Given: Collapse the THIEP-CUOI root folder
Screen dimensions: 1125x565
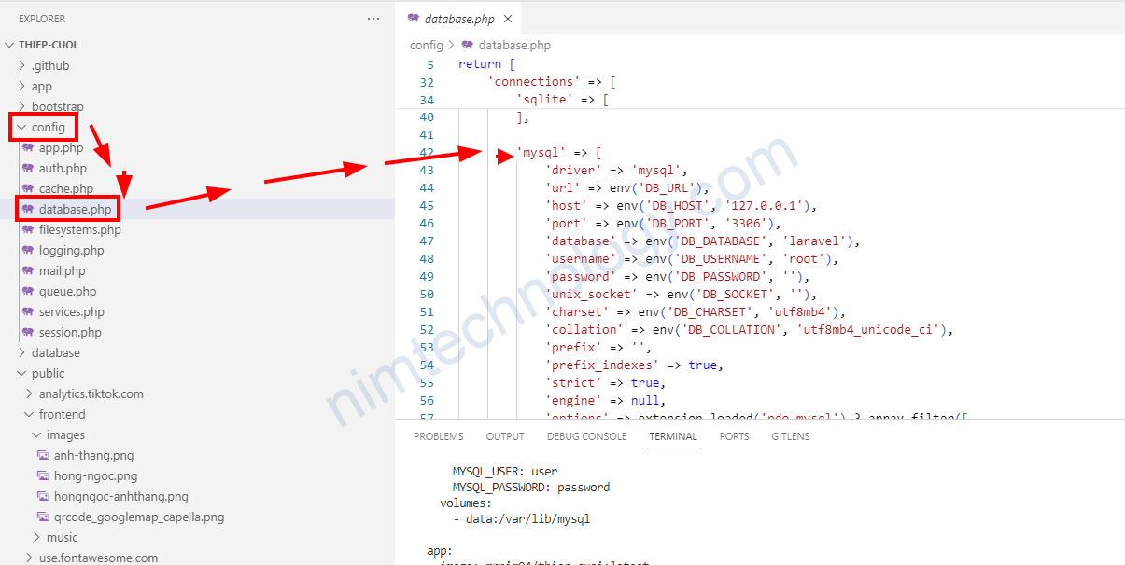Looking at the screenshot, I should (10, 45).
